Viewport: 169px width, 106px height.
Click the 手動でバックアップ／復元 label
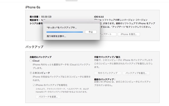107,57
